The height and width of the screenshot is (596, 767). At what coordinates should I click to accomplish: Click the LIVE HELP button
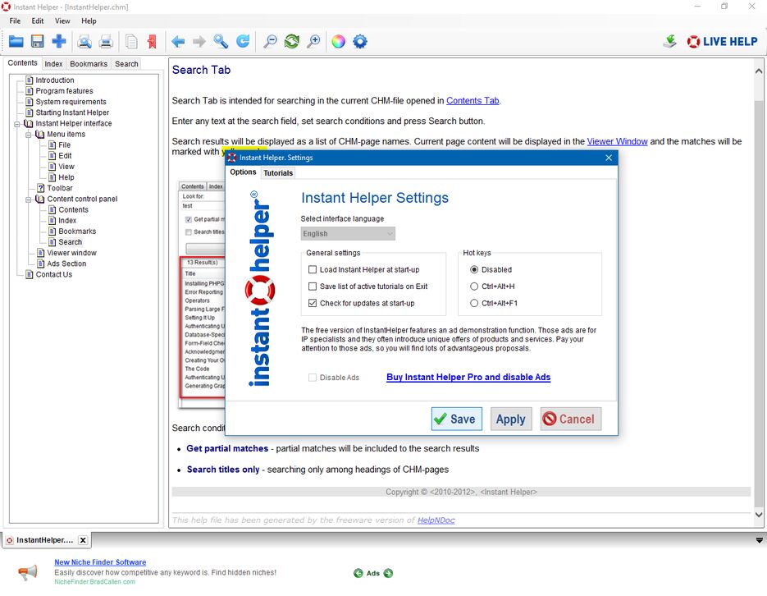[x=722, y=41]
